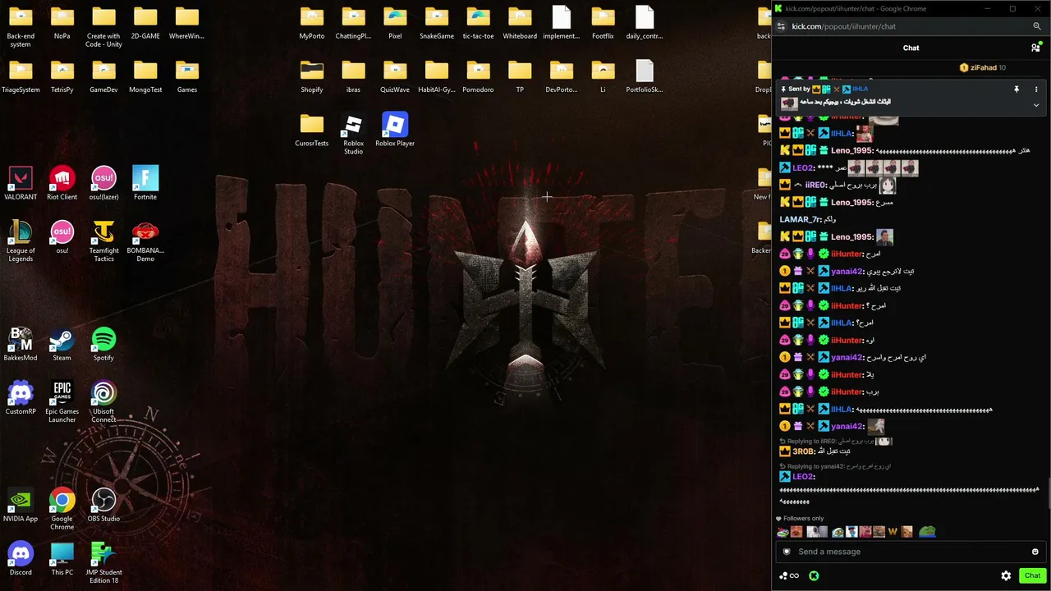Screen dimensions: 1051x591
Task: Open Chrome site information icon
Action: pos(781,26)
